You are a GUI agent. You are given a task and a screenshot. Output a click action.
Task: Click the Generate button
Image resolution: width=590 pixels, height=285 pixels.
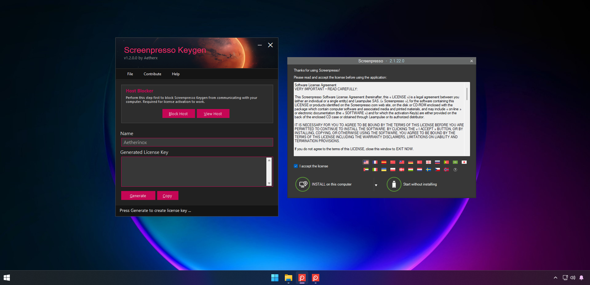(x=138, y=196)
